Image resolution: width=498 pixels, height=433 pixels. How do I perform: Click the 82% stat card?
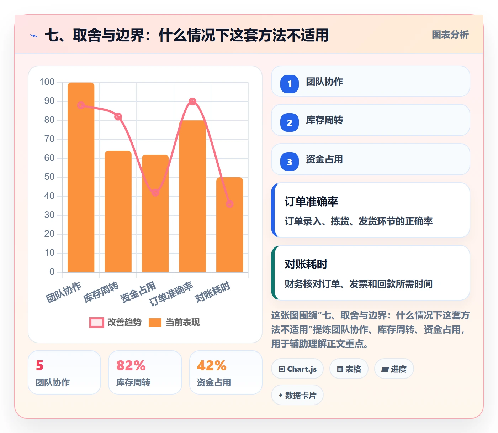[145, 372]
